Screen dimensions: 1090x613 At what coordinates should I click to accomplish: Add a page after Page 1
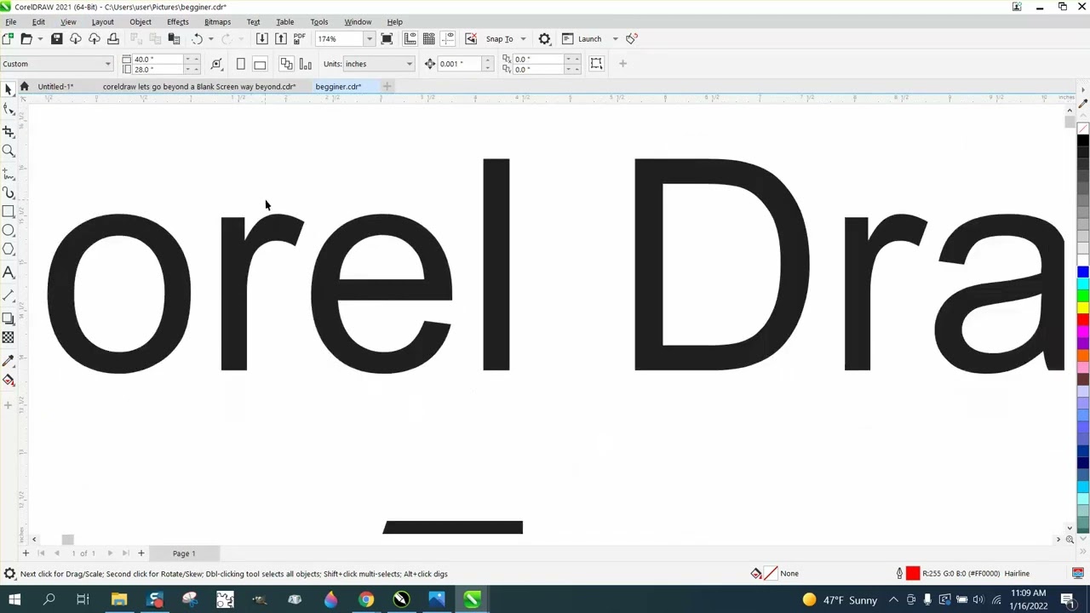pos(141,553)
